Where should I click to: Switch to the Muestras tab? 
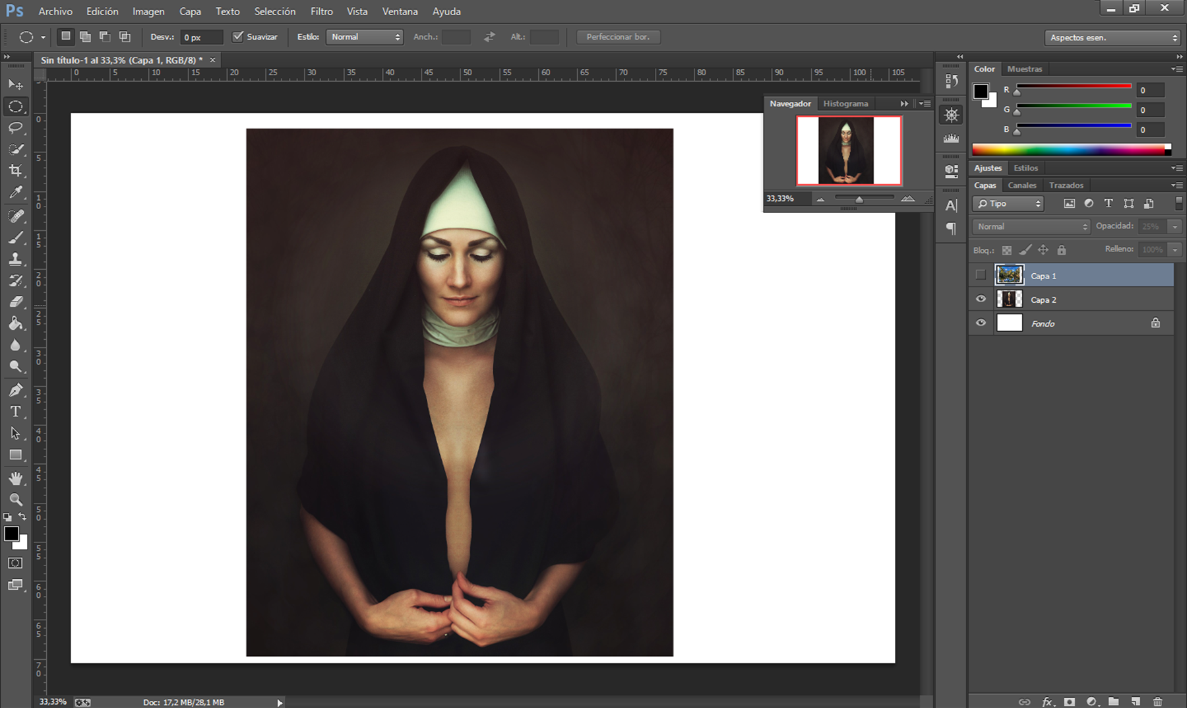[x=1025, y=69]
